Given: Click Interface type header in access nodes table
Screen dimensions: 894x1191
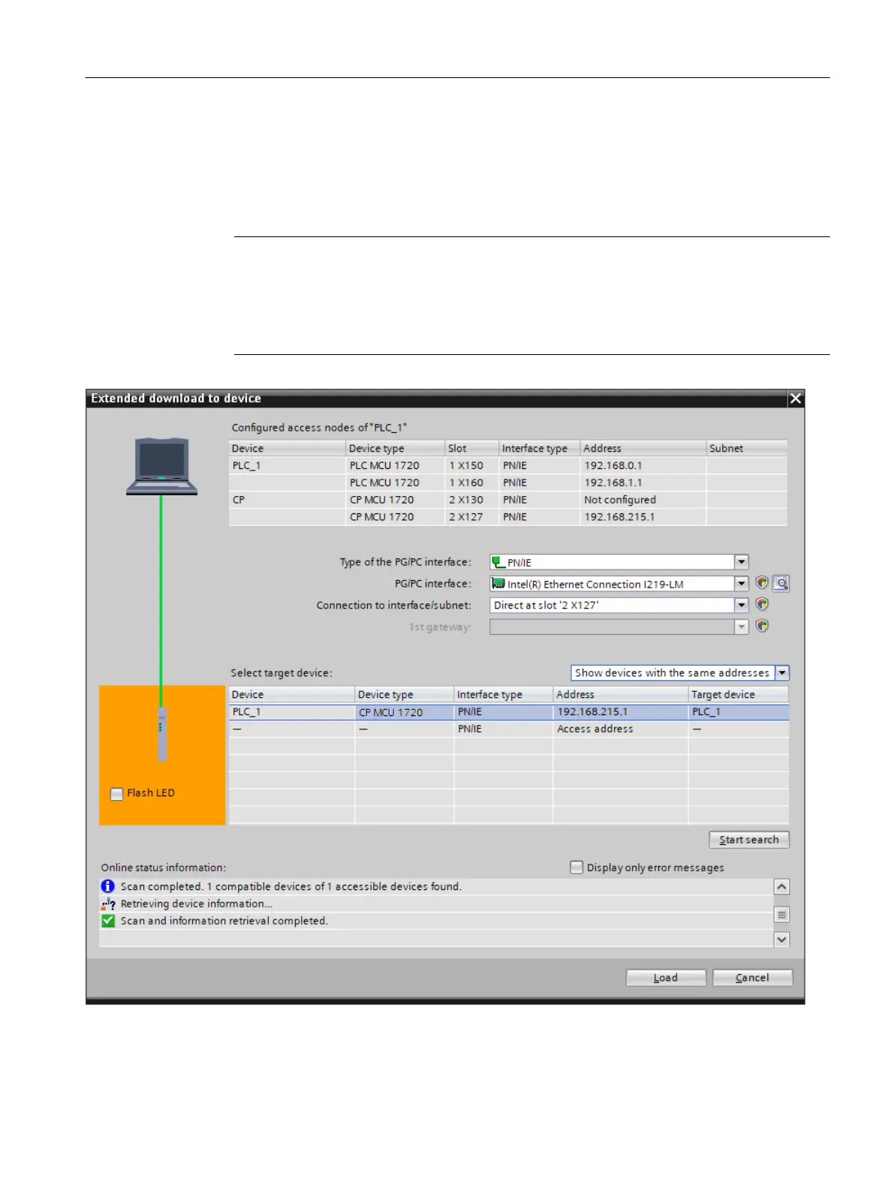Looking at the screenshot, I should 539,448.
